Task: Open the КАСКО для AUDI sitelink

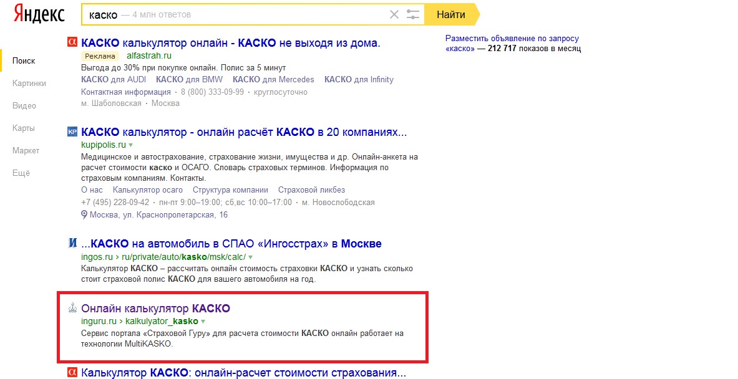Action: click(x=114, y=79)
